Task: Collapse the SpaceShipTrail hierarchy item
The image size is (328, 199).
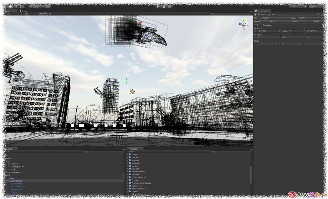Action: pos(6,181)
